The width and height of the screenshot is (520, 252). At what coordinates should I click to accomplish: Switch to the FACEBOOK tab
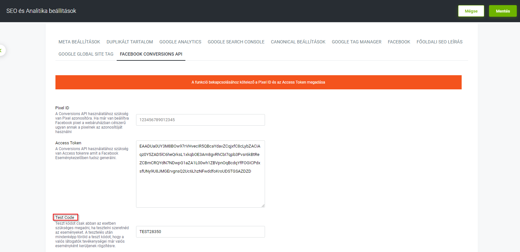tap(399, 42)
